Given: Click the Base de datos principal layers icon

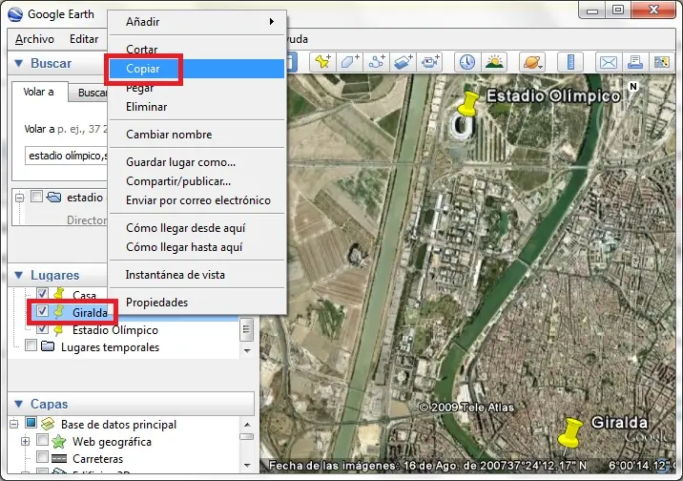Looking at the screenshot, I should pyautogui.click(x=48, y=424).
